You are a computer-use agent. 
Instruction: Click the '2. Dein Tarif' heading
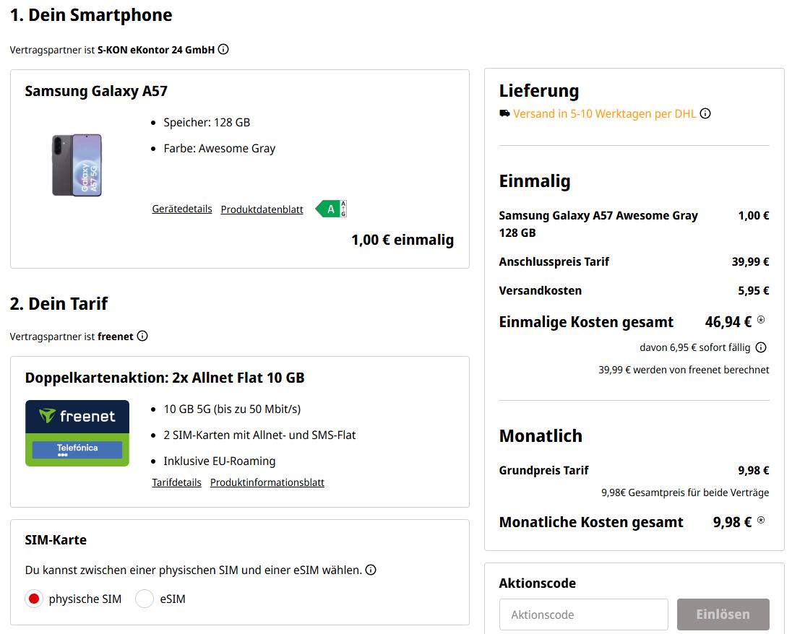click(59, 303)
